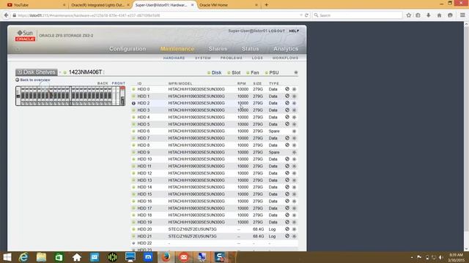
Task: Open the Firefox hamburger menu
Action: [x=462, y=15]
